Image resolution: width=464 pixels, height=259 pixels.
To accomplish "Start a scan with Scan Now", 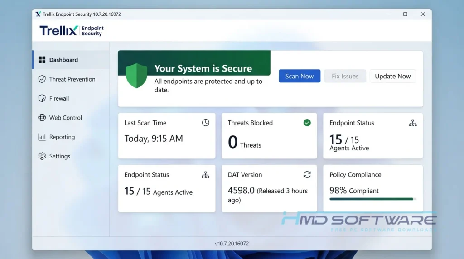I will 300,76.
